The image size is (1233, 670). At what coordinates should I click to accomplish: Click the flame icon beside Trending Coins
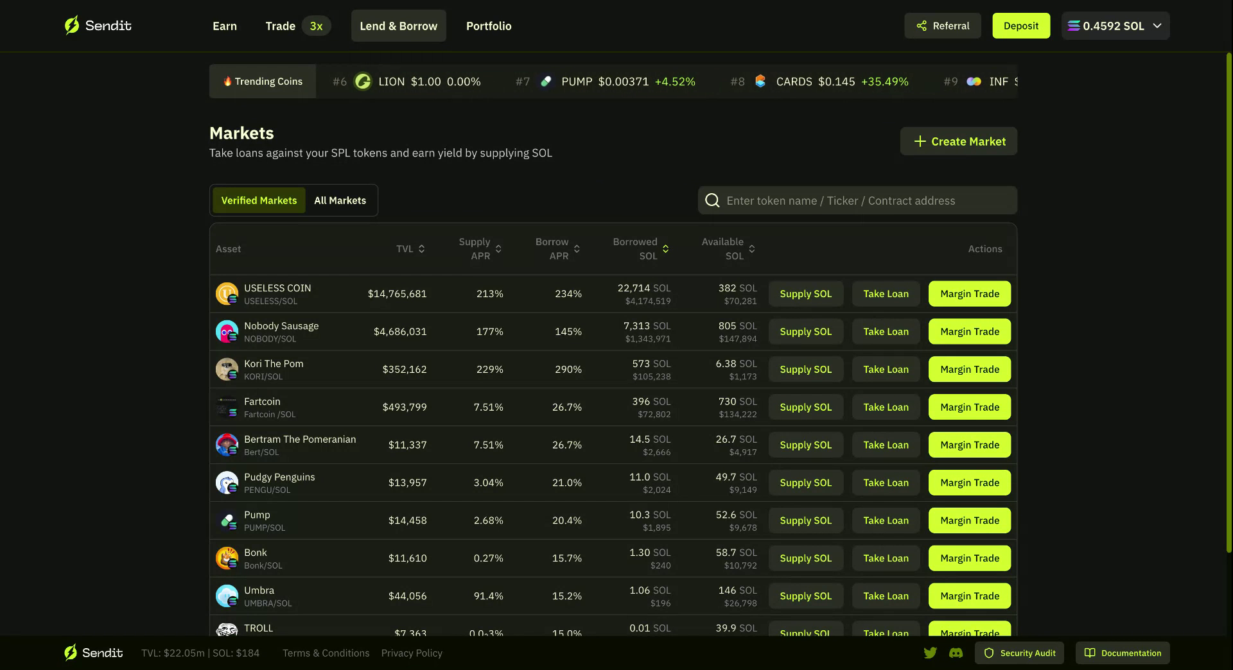227,81
